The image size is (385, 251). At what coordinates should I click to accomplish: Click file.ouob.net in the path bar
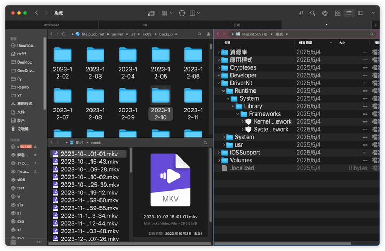[93, 34]
